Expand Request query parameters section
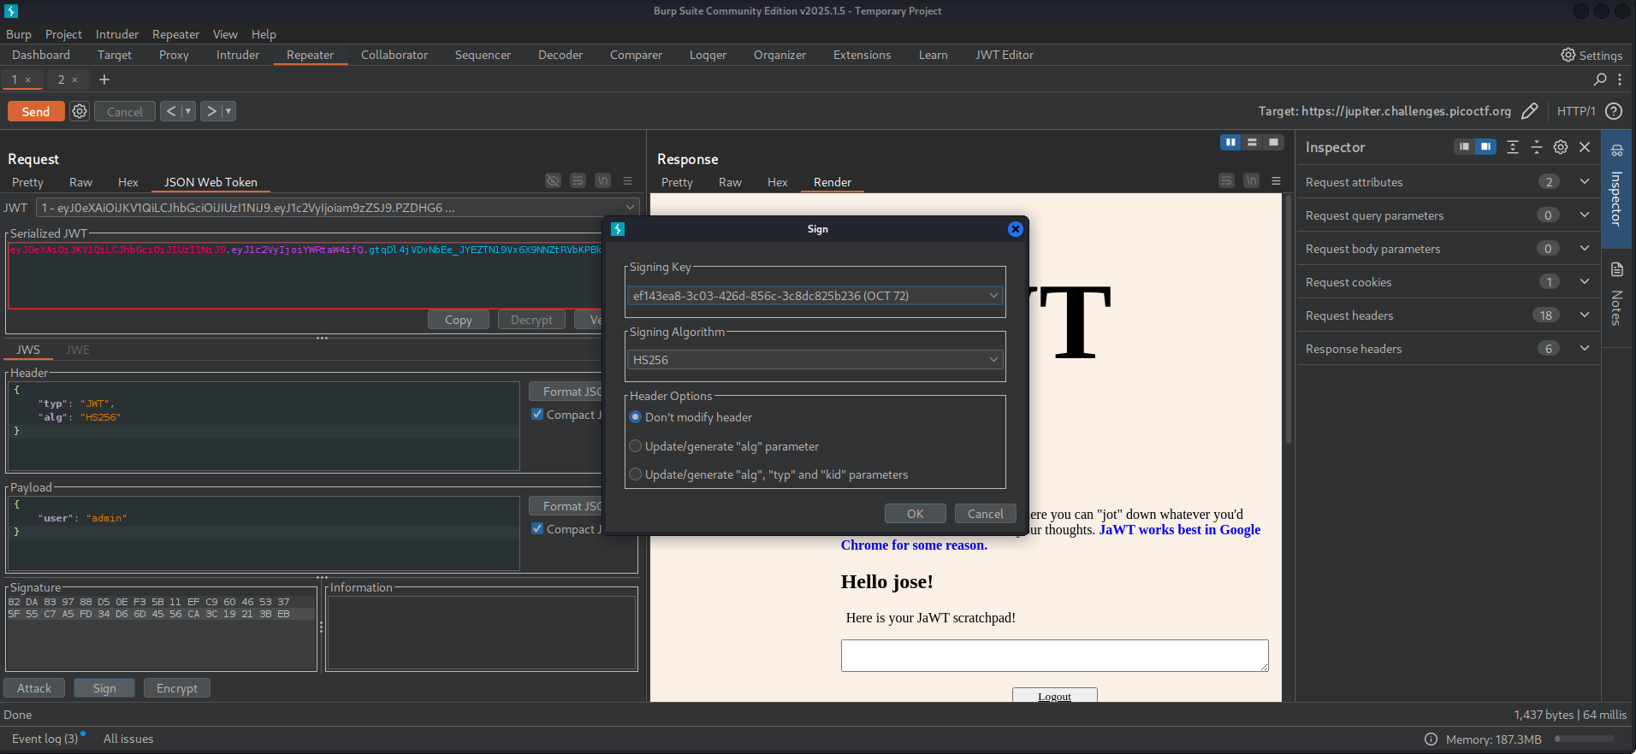This screenshot has height=754, width=1636. [x=1585, y=215]
